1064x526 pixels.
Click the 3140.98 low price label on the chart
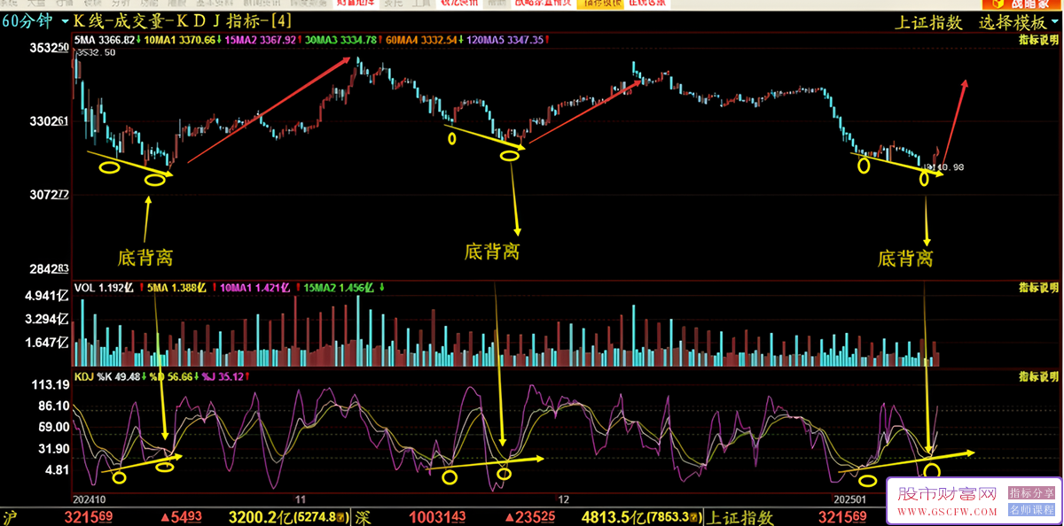943,166
